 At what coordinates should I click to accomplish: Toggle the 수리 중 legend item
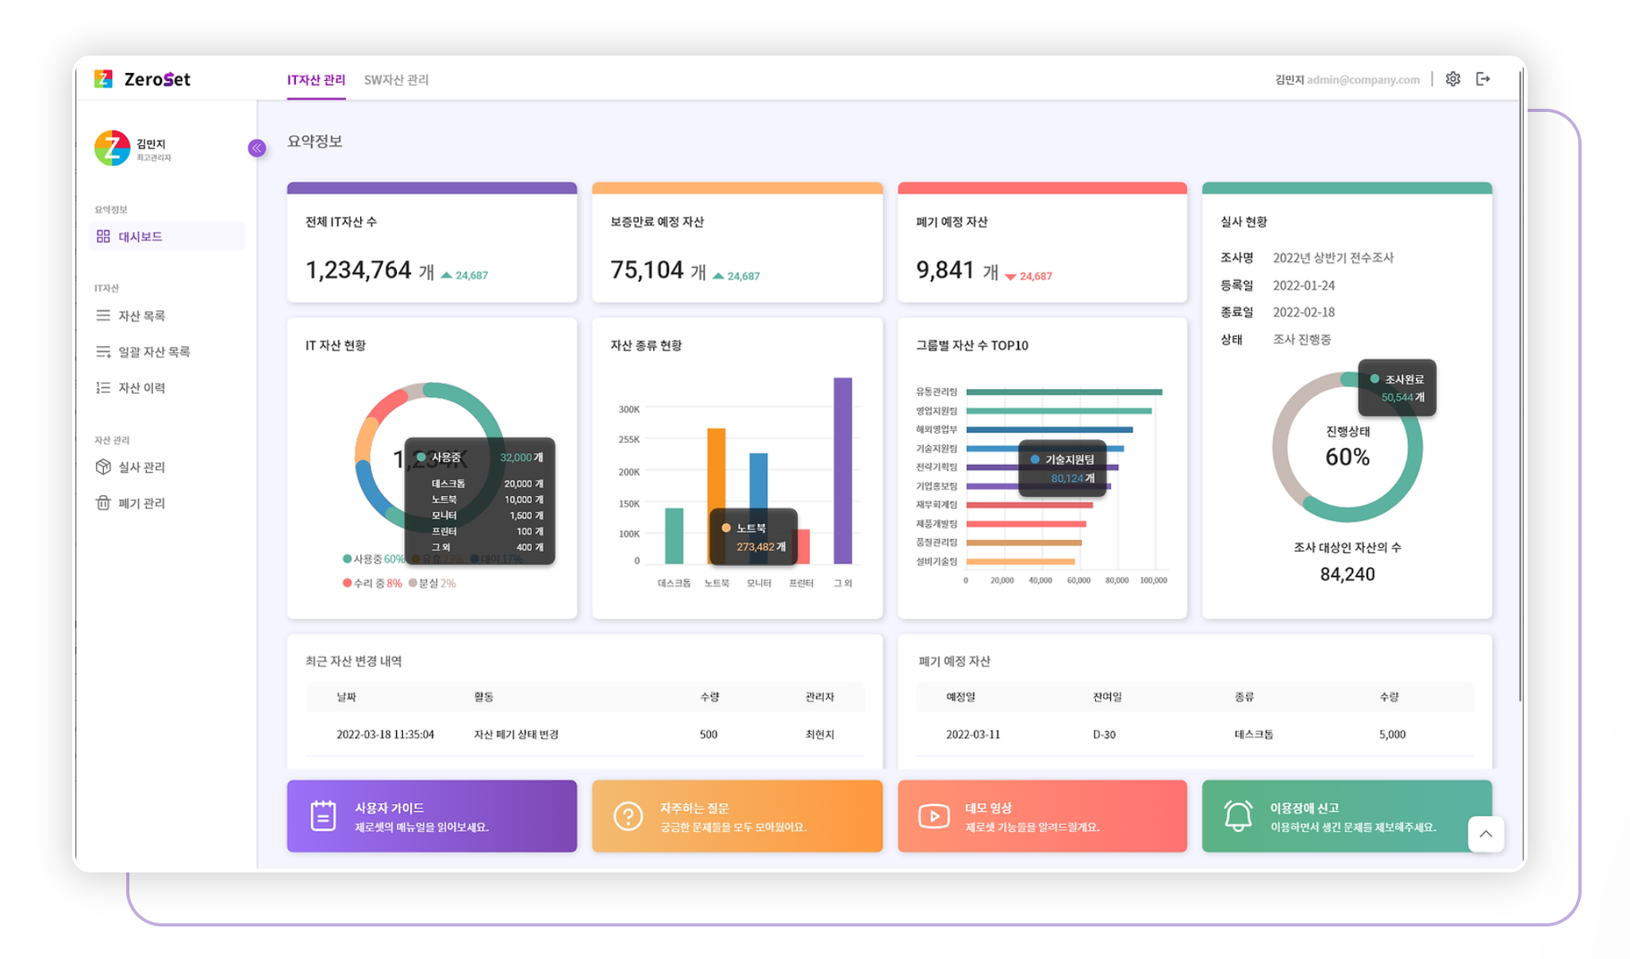[372, 583]
